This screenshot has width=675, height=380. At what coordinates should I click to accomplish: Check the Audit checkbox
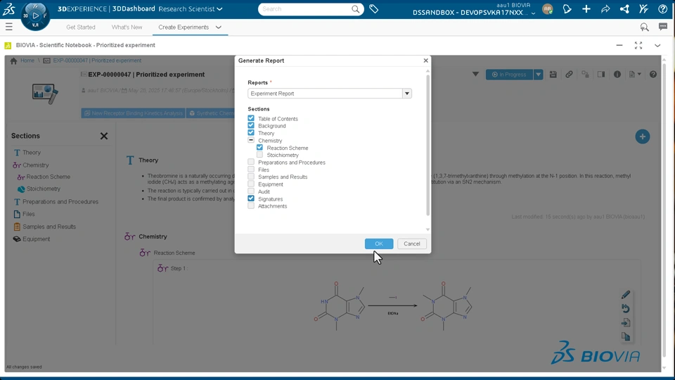(251, 191)
